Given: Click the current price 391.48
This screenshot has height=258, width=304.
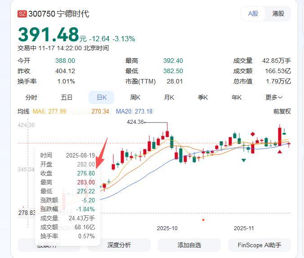Looking at the screenshot, I should 49,35.
